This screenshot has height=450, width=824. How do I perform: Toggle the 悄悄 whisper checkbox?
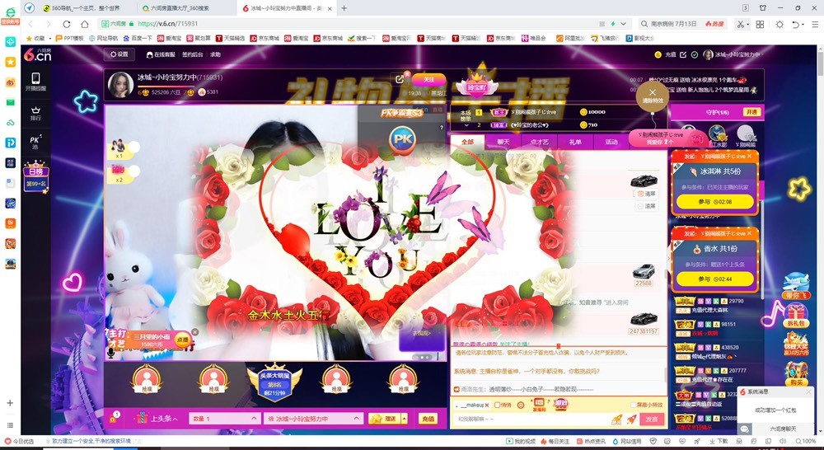(497, 405)
